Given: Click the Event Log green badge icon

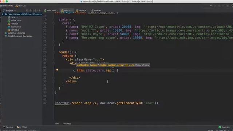Looking at the screenshot, I should tap(220, 127).
